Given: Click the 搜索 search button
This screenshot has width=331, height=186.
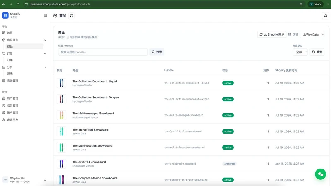Looking at the screenshot, I should pyautogui.click(x=157, y=52).
